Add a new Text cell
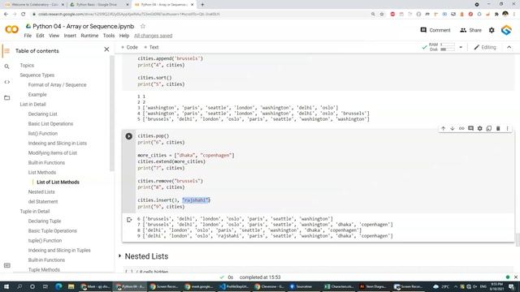520x292 pixels. click(x=151, y=47)
